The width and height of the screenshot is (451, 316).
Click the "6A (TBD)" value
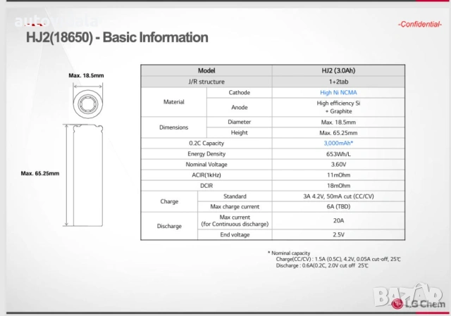coord(338,206)
